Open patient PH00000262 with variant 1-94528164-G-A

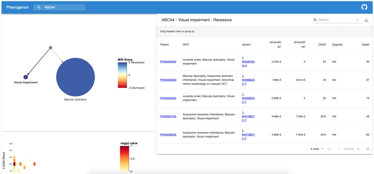pyautogui.click(x=168, y=62)
